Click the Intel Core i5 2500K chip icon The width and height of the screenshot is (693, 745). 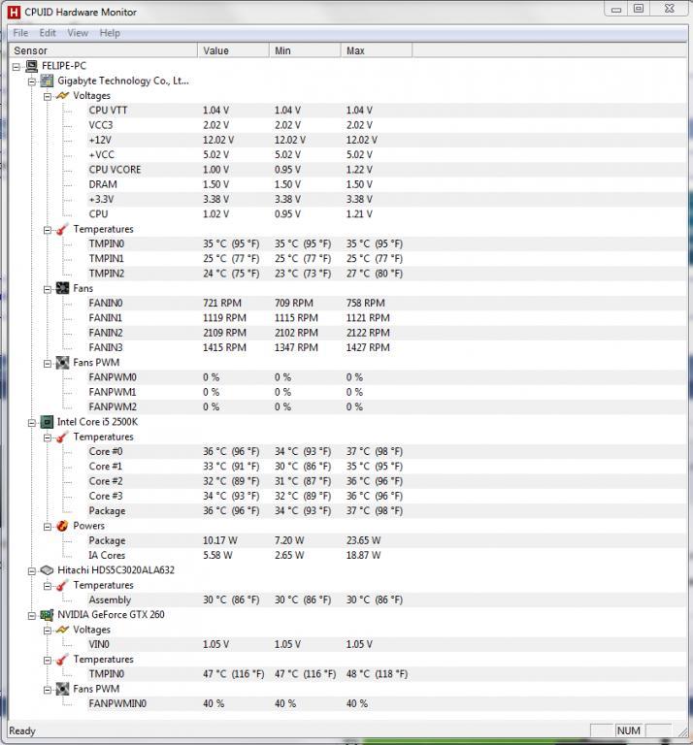pos(47,422)
